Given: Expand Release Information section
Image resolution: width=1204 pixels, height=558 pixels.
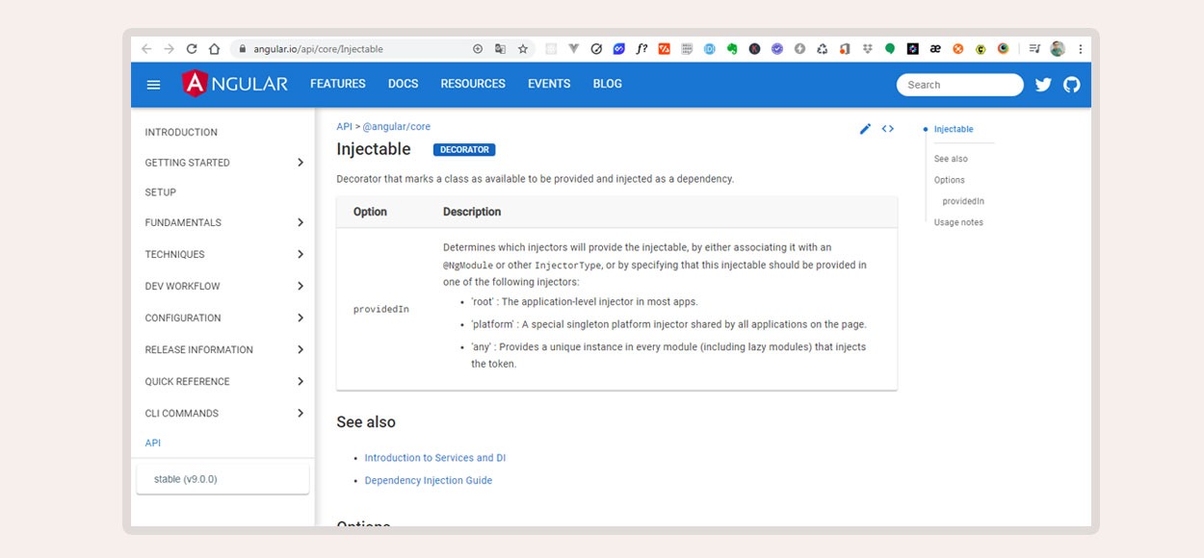Looking at the screenshot, I should coord(301,349).
